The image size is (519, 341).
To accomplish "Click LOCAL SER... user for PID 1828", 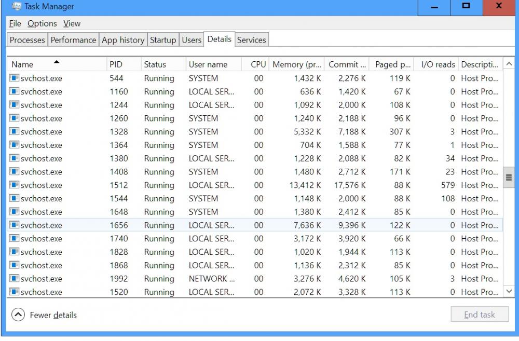I will (x=212, y=252).
